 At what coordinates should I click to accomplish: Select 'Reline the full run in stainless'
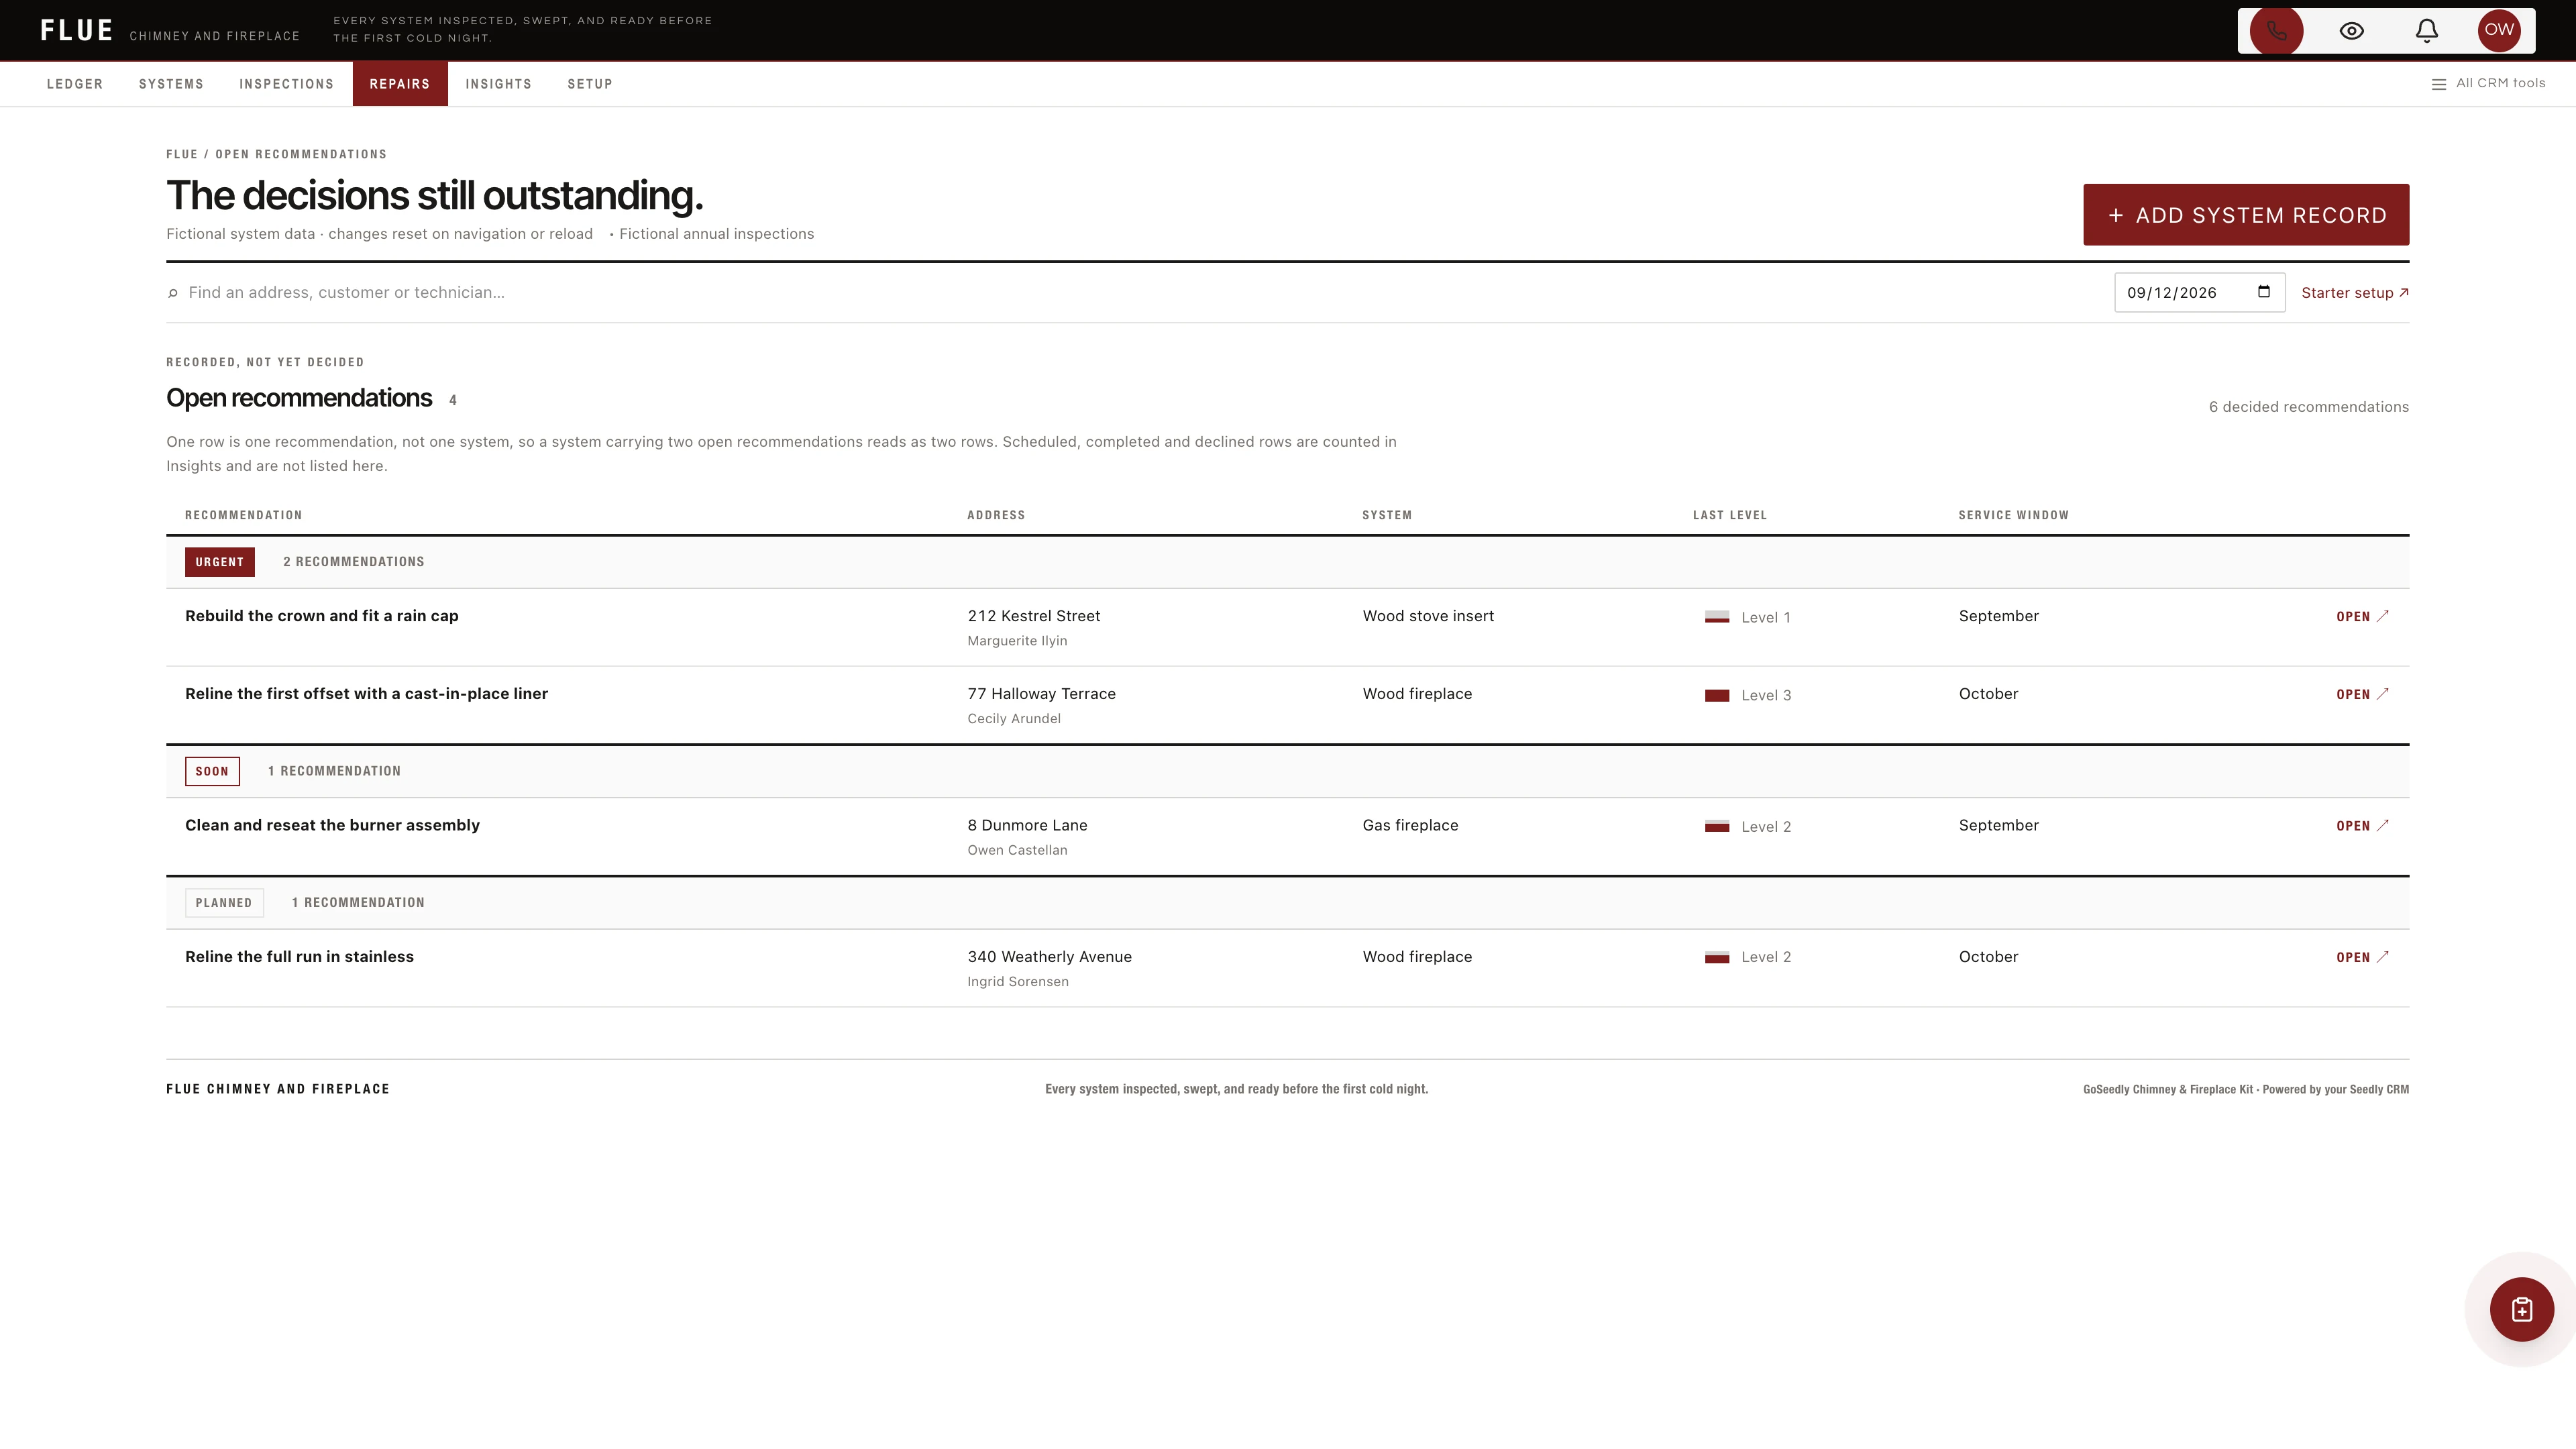point(299,957)
